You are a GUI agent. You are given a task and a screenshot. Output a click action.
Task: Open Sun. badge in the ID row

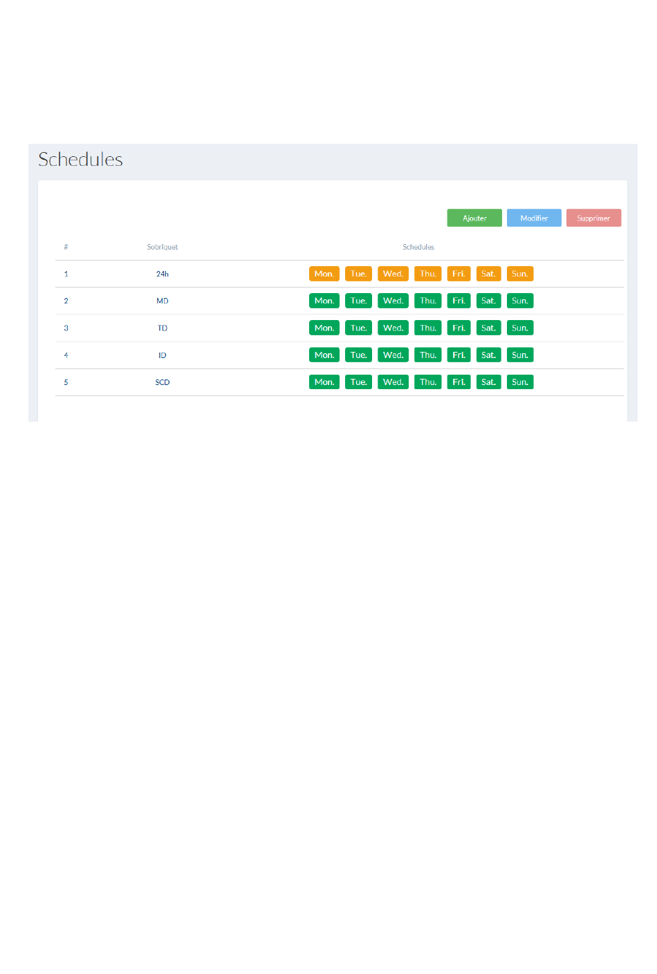[x=520, y=355]
